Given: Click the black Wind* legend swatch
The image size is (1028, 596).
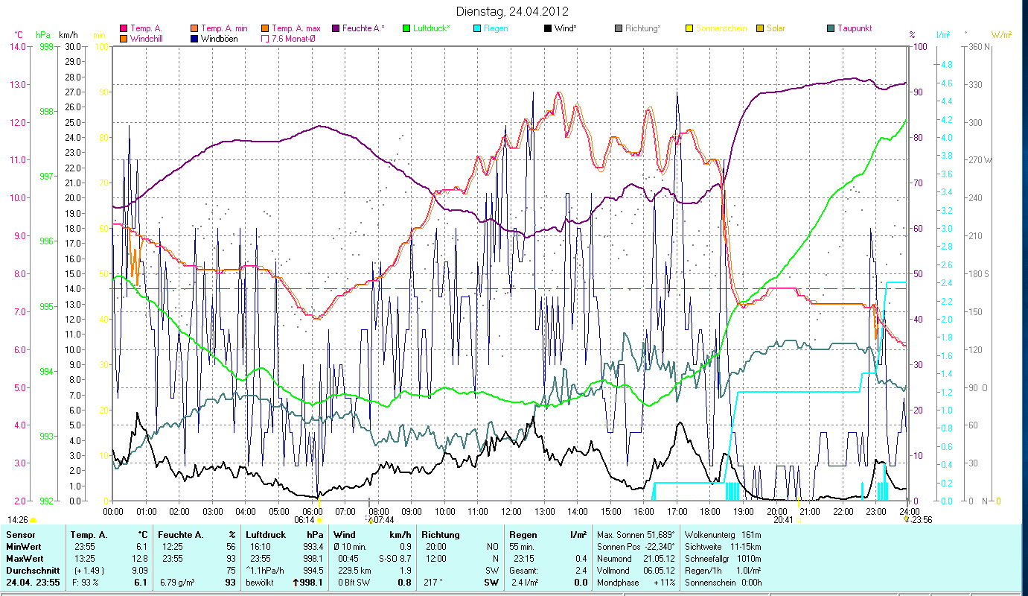Looking at the screenshot, I should pos(547,28).
